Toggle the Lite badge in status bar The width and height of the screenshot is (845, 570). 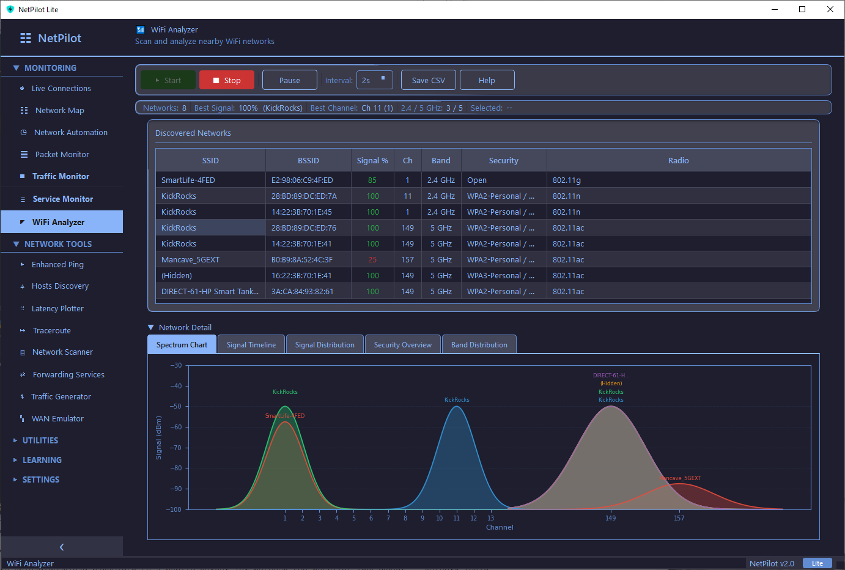pos(817,563)
